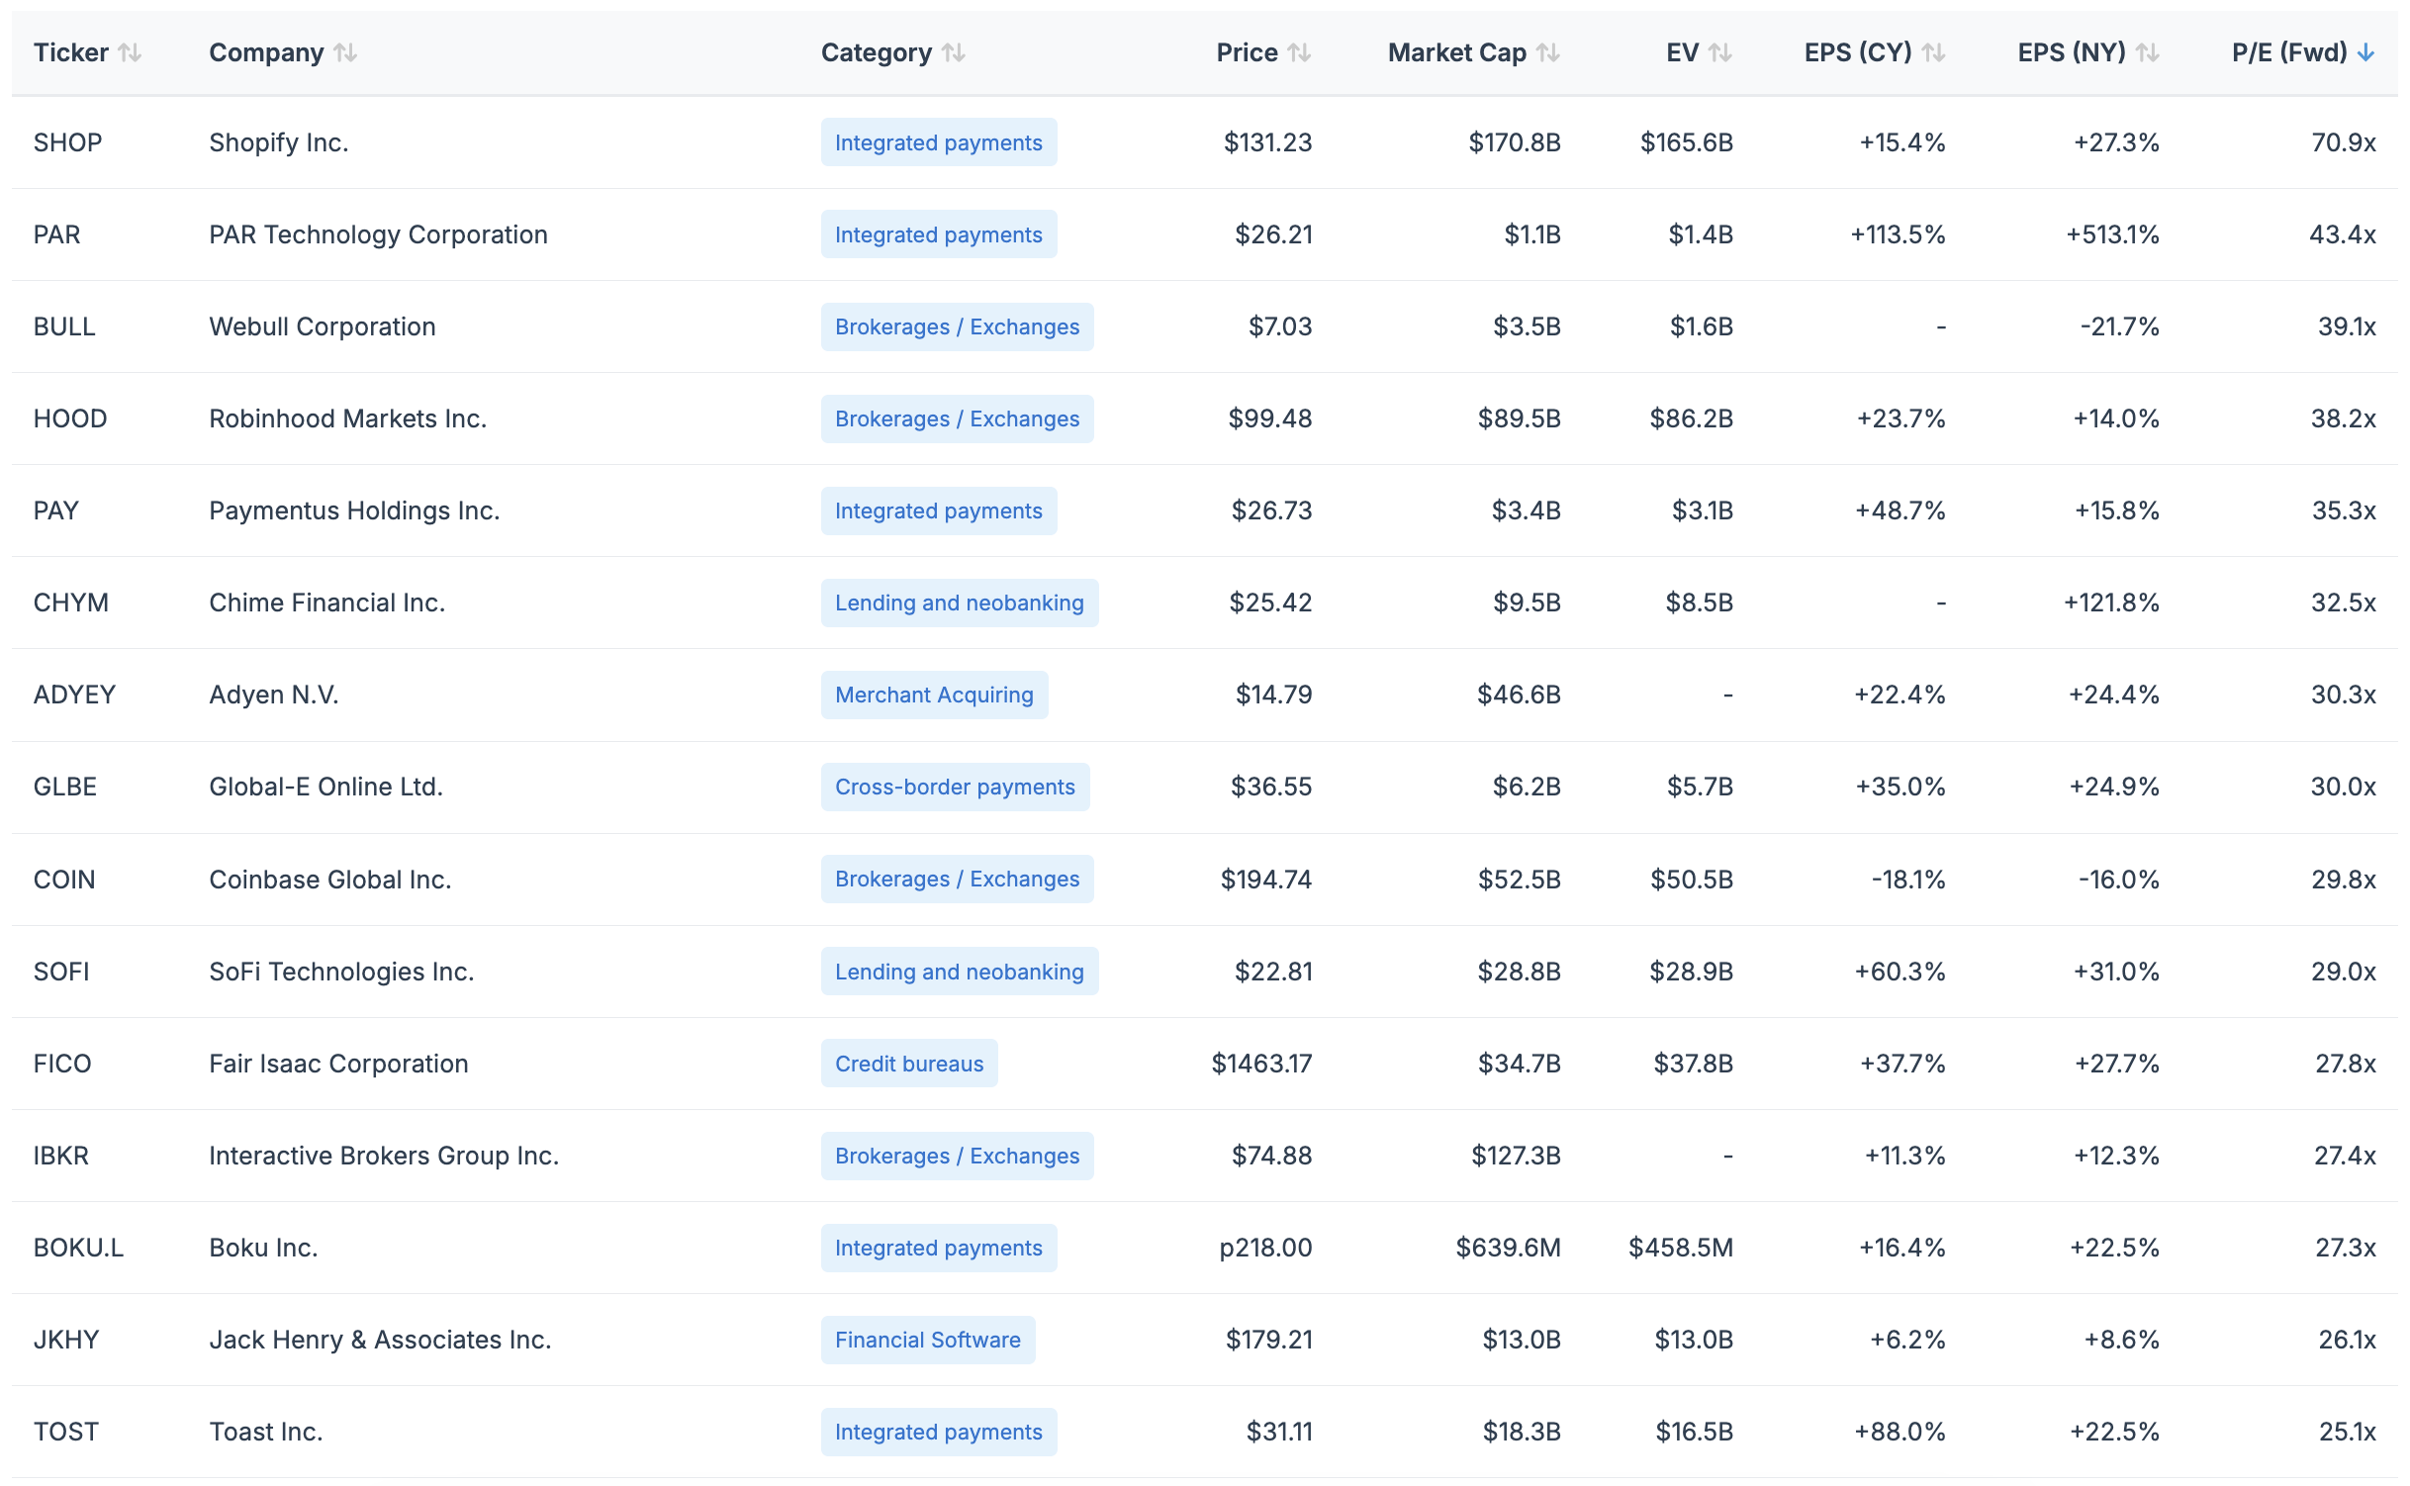Image resolution: width=2410 pixels, height=1486 pixels.
Task: Click the P/E (Fwd) column header
Action: click(2288, 52)
